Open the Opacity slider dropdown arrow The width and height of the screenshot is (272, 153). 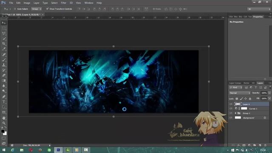click(269, 93)
